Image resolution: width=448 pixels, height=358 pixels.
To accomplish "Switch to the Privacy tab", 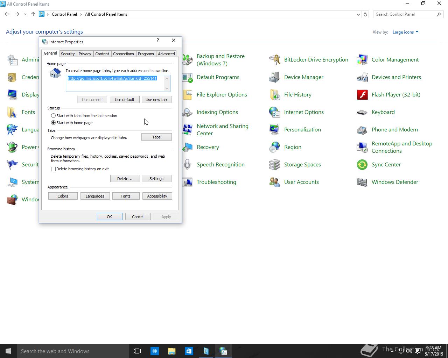I will pyautogui.click(x=85, y=54).
